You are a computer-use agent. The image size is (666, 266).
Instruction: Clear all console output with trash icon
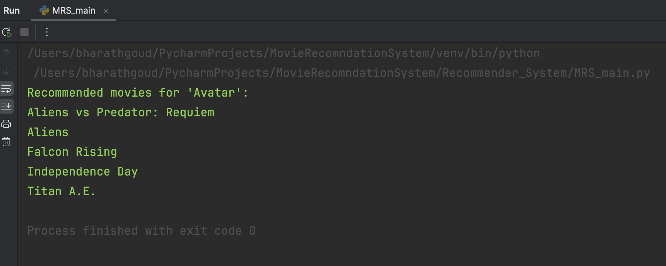(6, 142)
